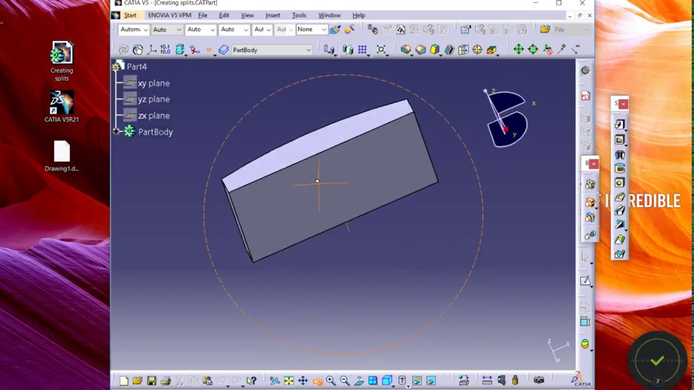The width and height of the screenshot is (694, 390).
Task: Save the part with the floppy icon
Action: [152, 381]
